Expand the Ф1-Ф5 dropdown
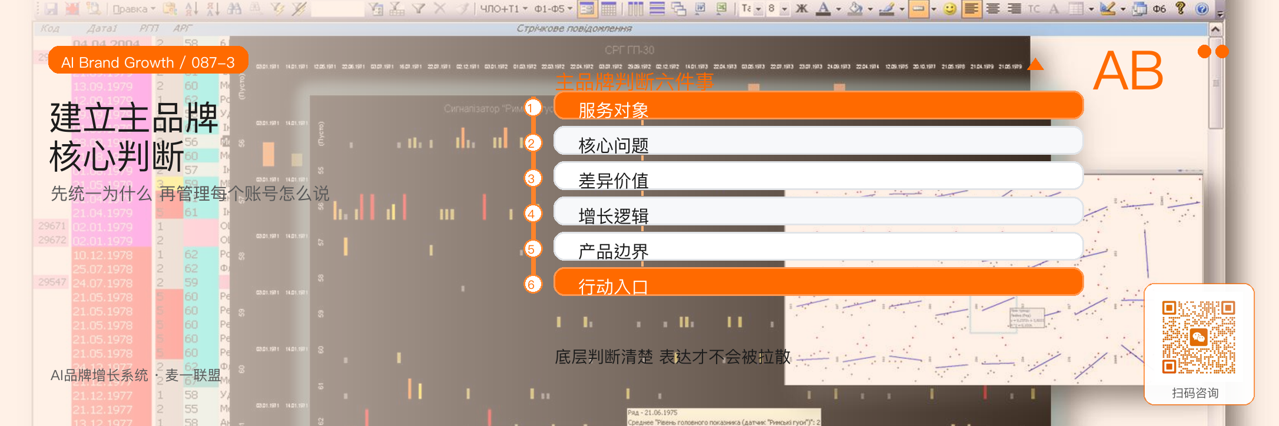Viewport: 1279px width, 426px height. (x=553, y=8)
